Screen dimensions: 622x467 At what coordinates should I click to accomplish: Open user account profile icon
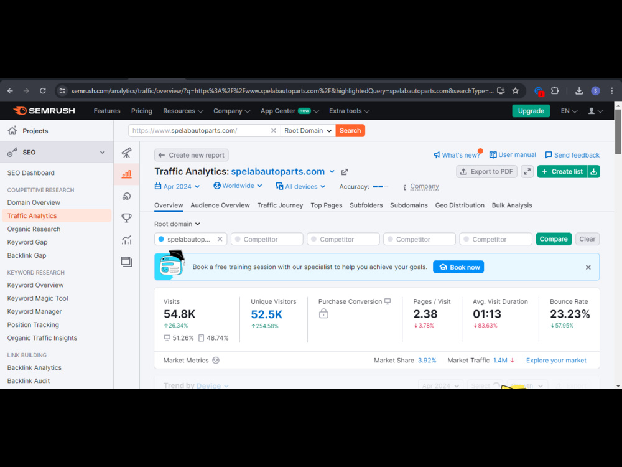click(x=595, y=111)
